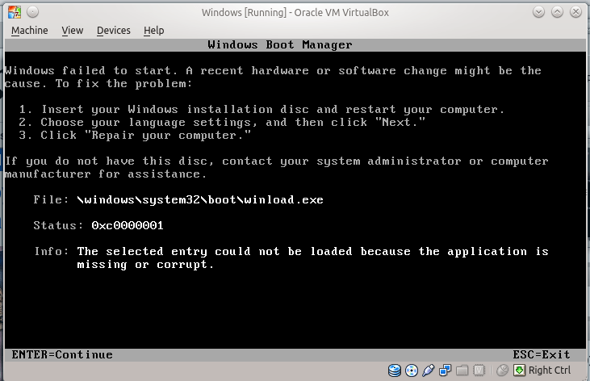Click the green-arrow host key capture icon

point(519,371)
